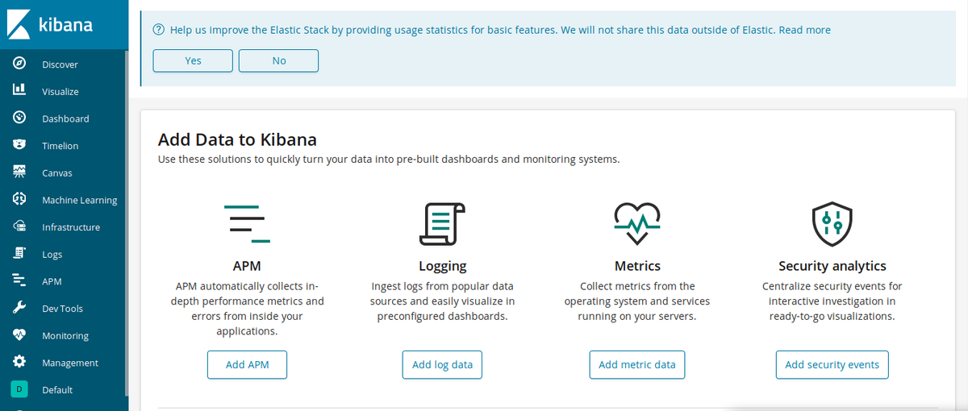Click the Add security events button
The image size is (968, 411).
[x=832, y=364]
